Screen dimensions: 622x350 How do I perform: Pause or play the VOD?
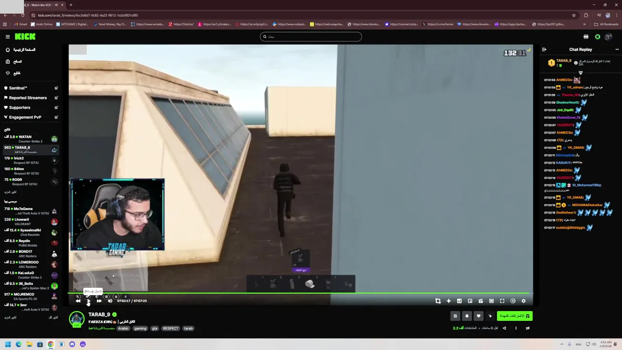[88, 301]
